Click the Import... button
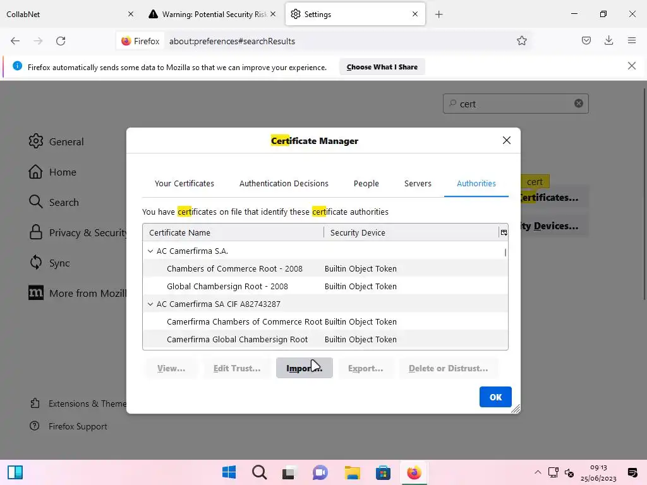The height and width of the screenshot is (485, 647). click(x=304, y=368)
